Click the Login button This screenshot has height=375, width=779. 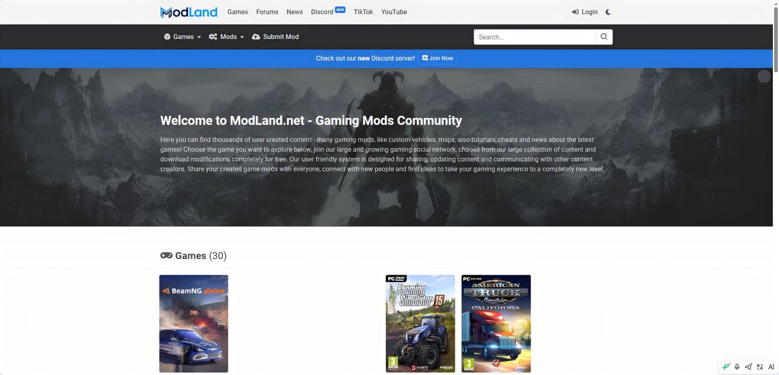tap(585, 12)
